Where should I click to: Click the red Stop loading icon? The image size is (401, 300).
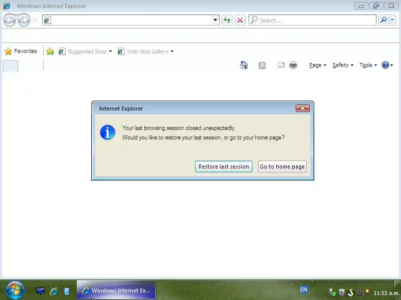(240, 20)
